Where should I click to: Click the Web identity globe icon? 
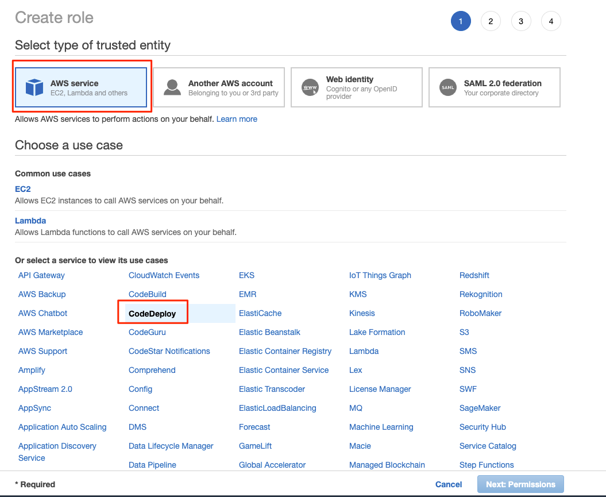(x=310, y=87)
